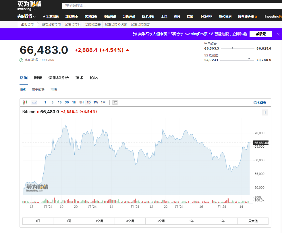Viewport: 282px width, 233px height.
Task: Open the news events panel icon beside intervals
Action: click(x=115, y=102)
